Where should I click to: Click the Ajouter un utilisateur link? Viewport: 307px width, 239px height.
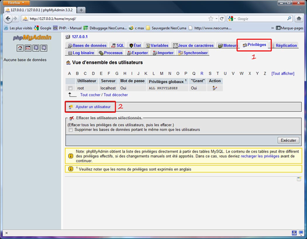click(93, 107)
